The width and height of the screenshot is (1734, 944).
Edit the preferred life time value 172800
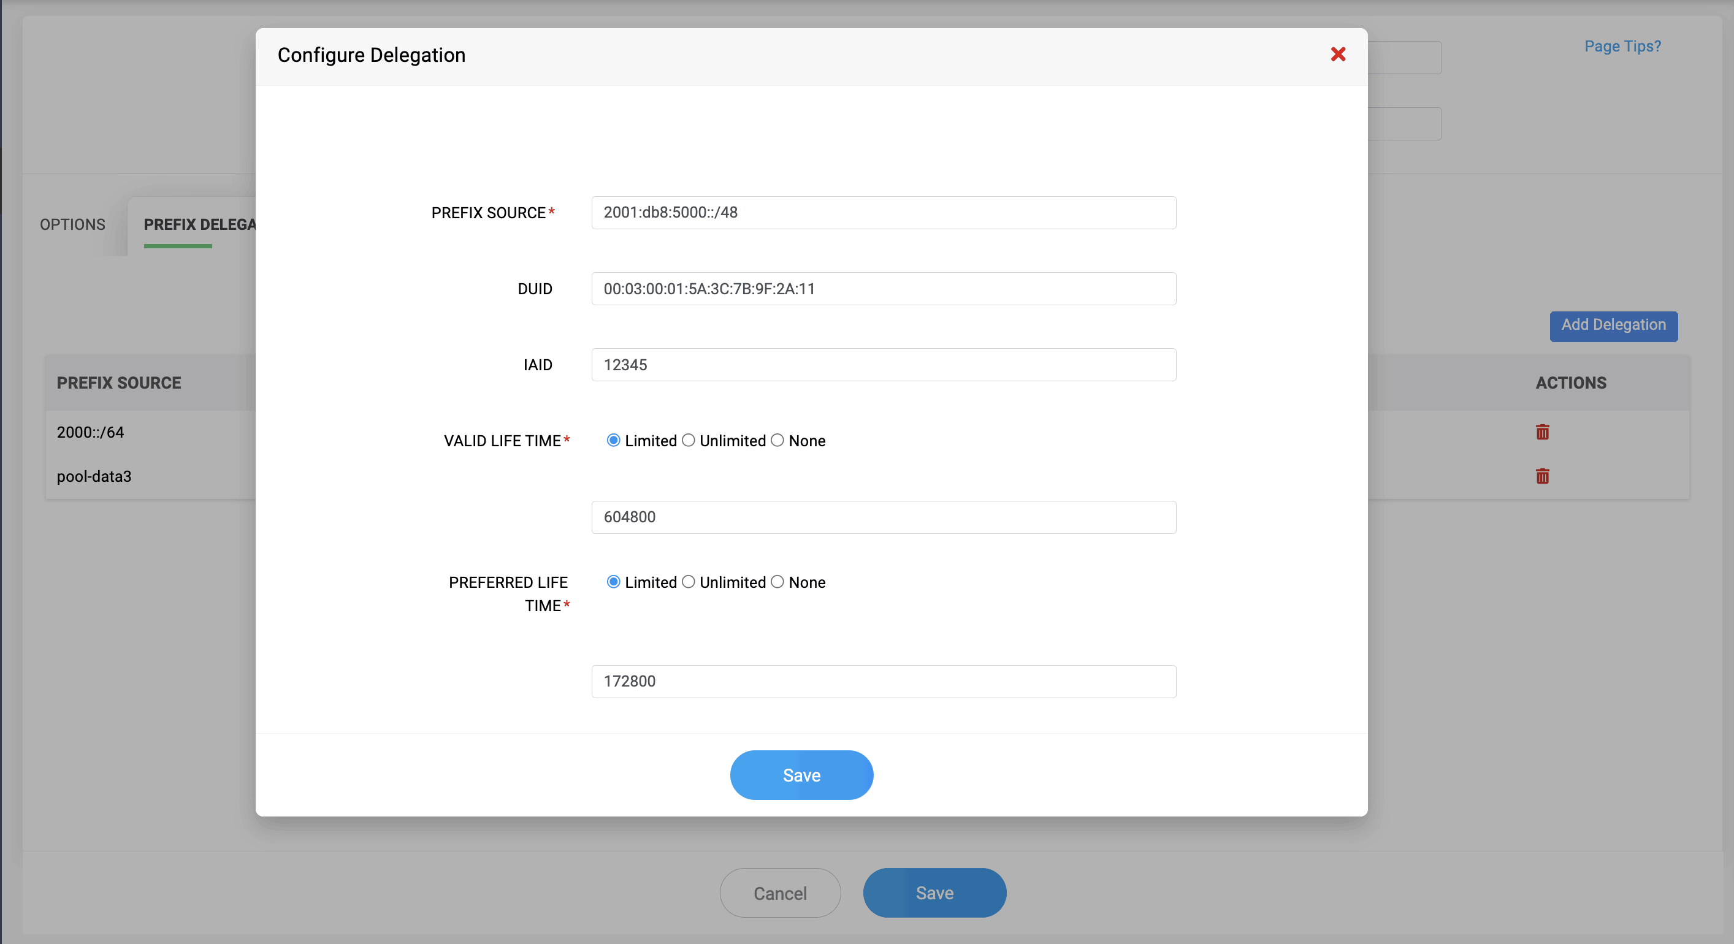pyautogui.click(x=883, y=681)
